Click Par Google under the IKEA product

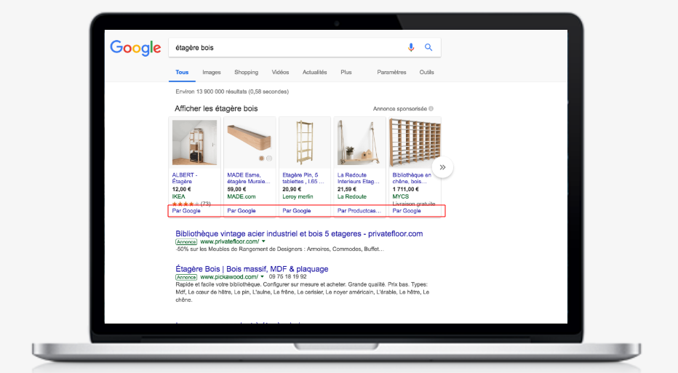(186, 211)
